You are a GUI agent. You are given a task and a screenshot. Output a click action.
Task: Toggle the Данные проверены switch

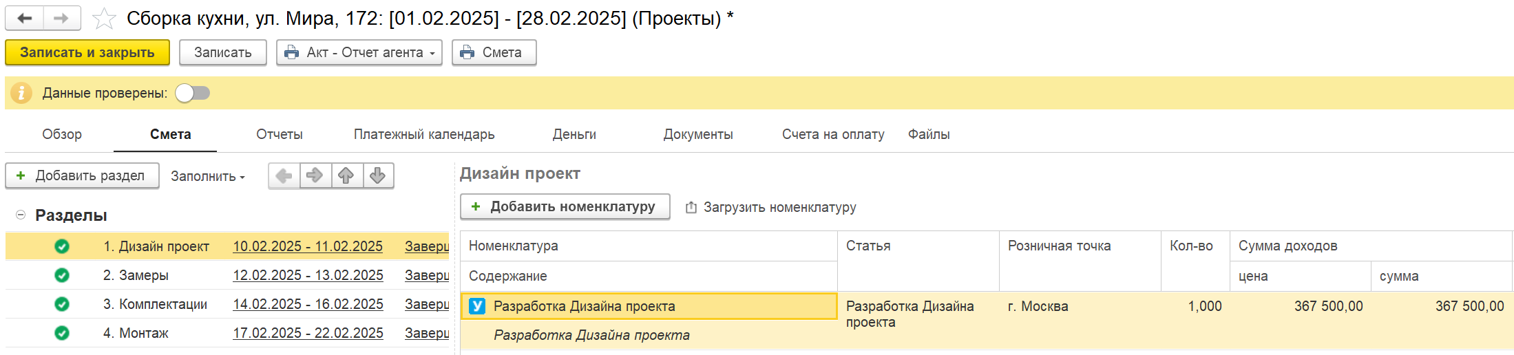pos(192,93)
